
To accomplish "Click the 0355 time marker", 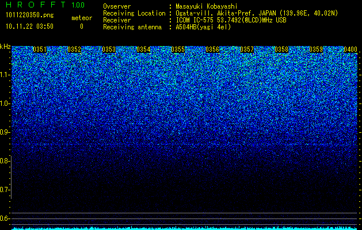I will (x=178, y=49).
